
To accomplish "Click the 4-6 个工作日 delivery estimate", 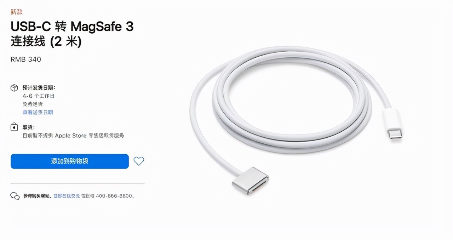I will pyautogui.click(x=39, y=96).
